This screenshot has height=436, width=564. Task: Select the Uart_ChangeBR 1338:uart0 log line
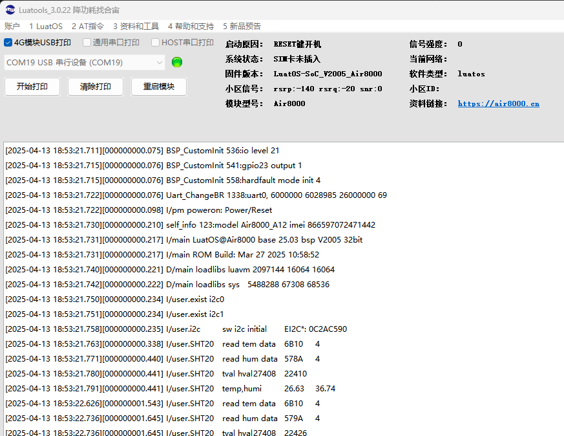click(196, 195)
